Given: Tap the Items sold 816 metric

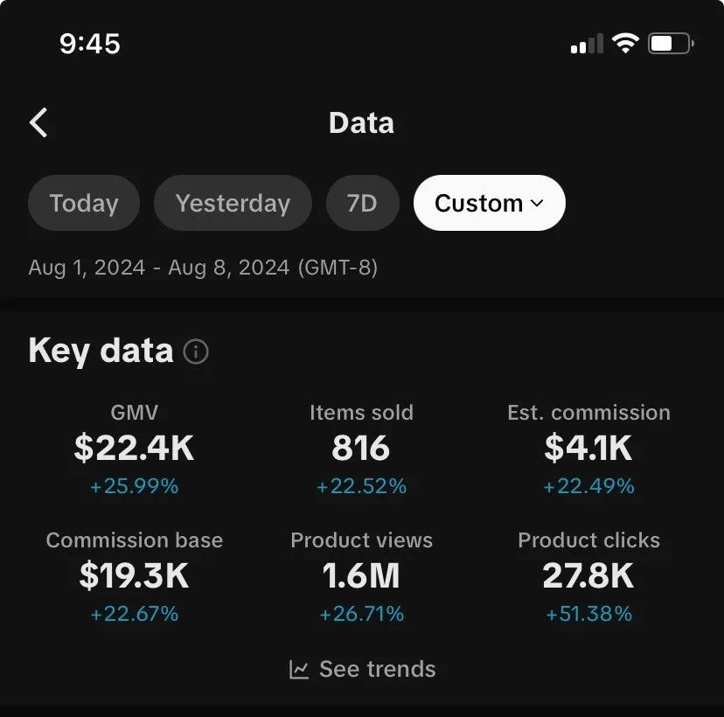Looking at the screenshot, I should click(x=361, y=449).
